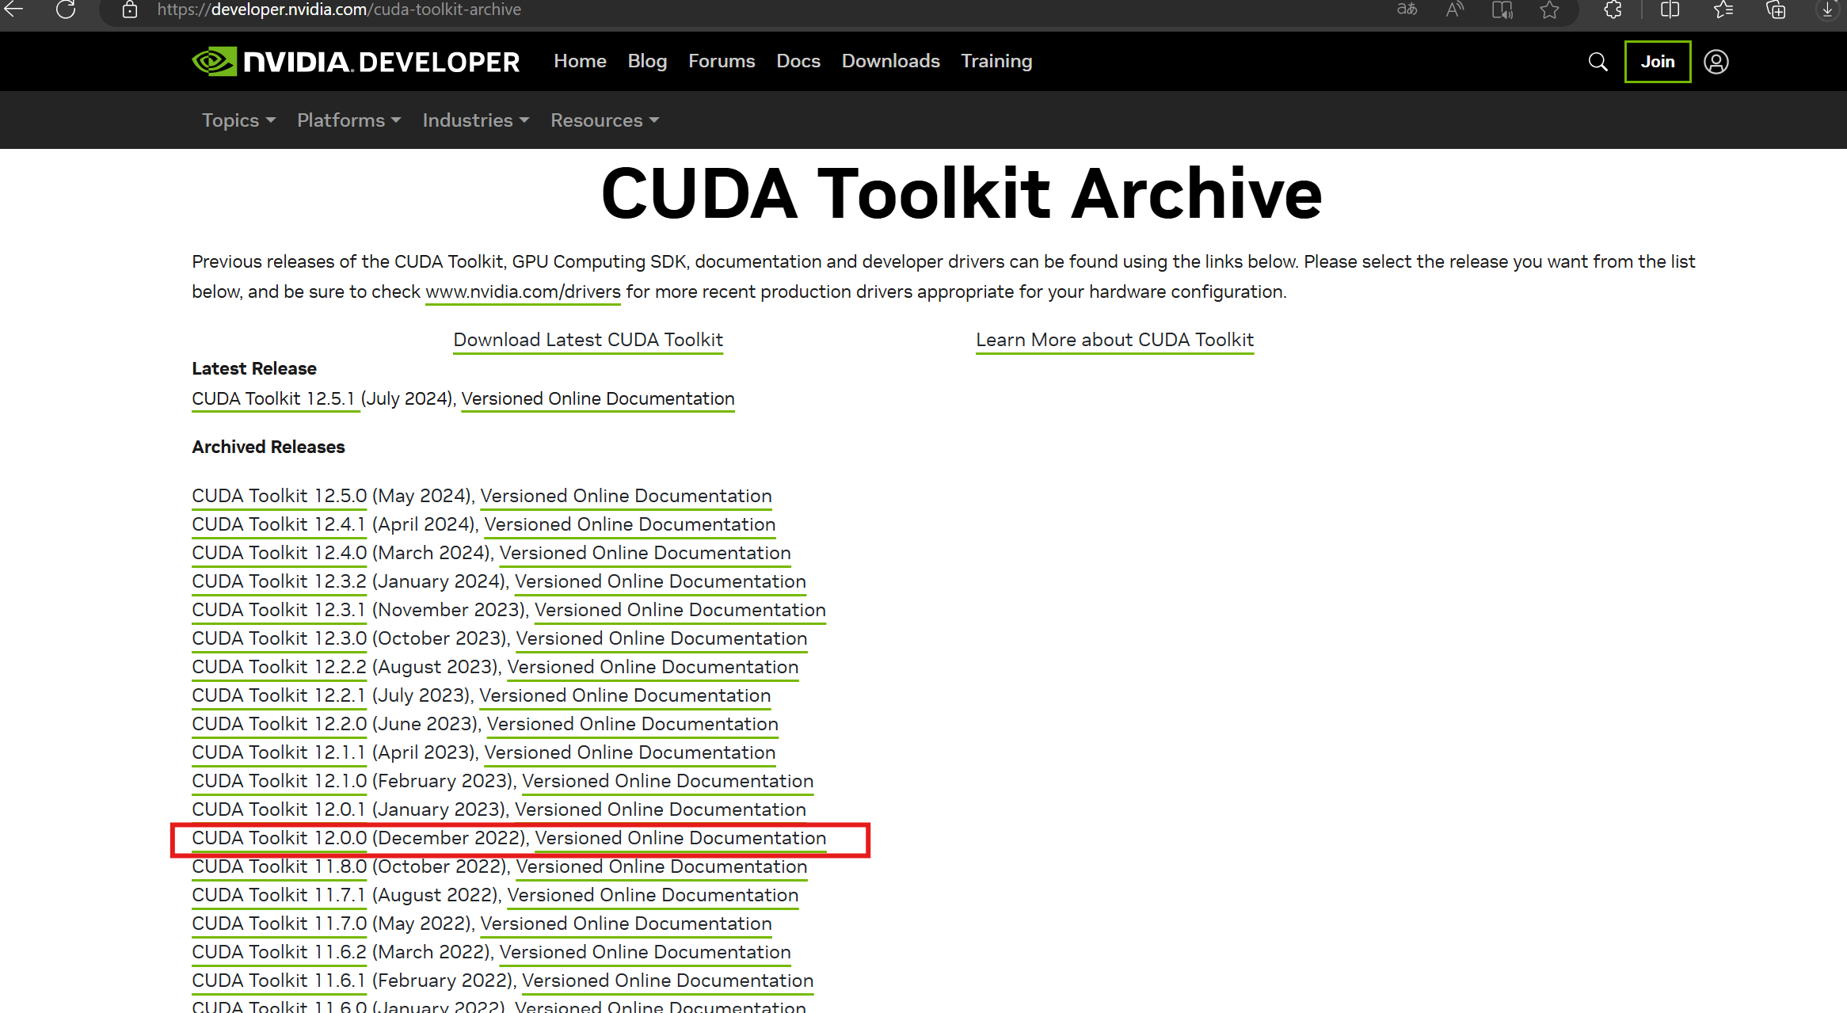Viewport: 1847px width, 1013px height.
Task: Open immersive reader icon
Action: pyautogui.click(x=1502, y=10)
